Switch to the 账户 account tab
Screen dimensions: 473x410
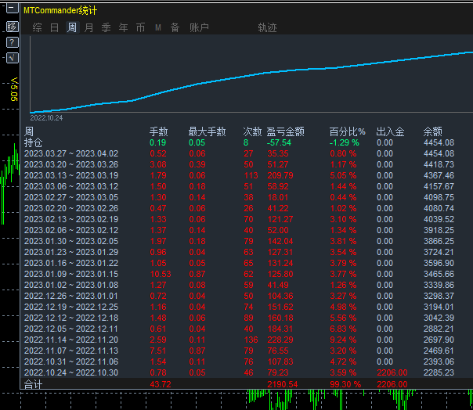coord(199,27)
